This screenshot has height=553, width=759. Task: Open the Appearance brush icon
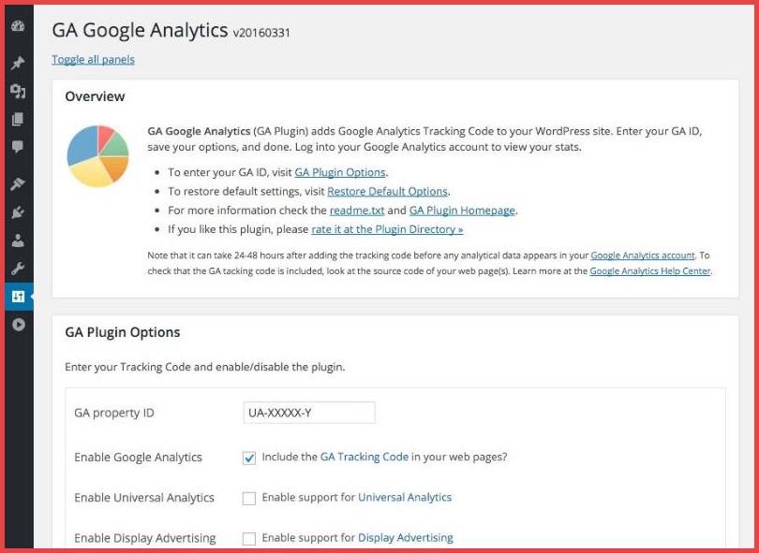[x=17, y=184]
